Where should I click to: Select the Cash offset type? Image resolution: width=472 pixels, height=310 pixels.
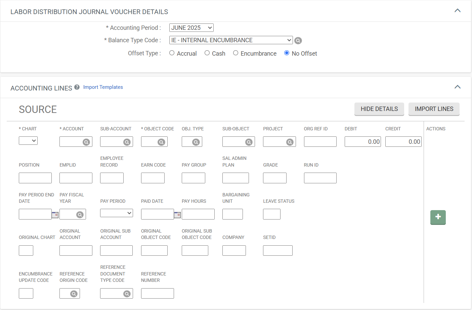tap(207, 53)
